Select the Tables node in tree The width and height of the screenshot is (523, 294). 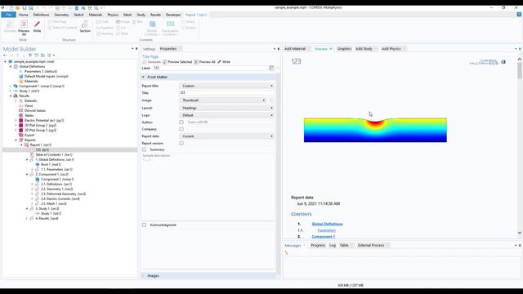26,115
